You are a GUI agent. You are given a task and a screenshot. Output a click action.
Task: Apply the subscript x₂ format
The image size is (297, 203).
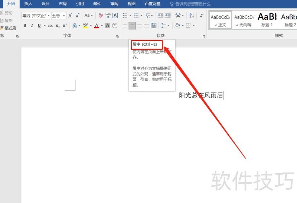pos(58,25)
